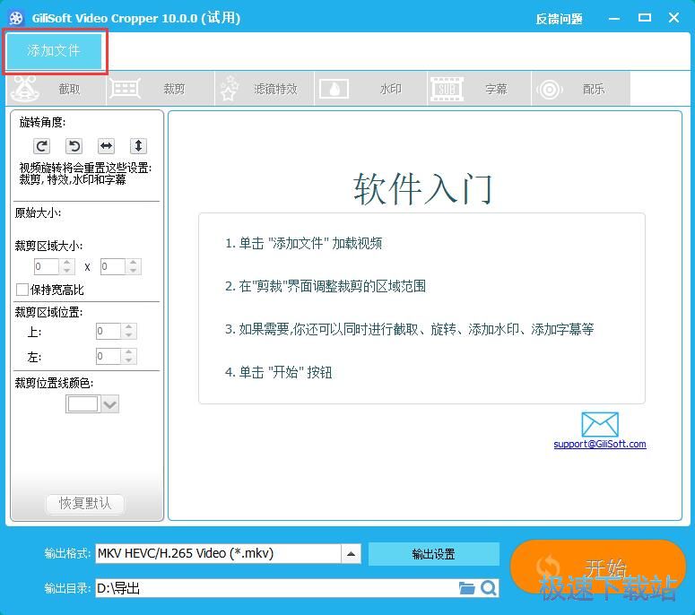695x615 pixels.
Task: Decrease the 左 position value
Action: click(128, 360)
